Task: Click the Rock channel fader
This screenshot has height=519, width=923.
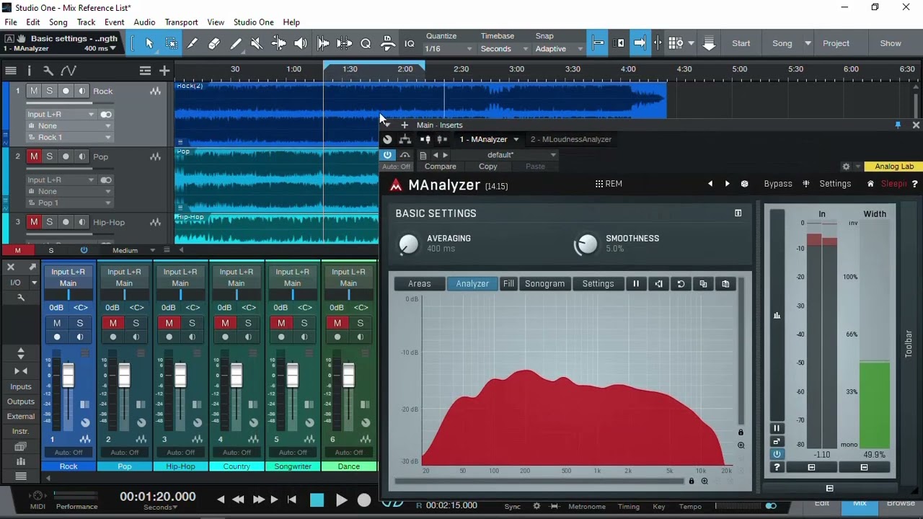Action: pos(68,376)
